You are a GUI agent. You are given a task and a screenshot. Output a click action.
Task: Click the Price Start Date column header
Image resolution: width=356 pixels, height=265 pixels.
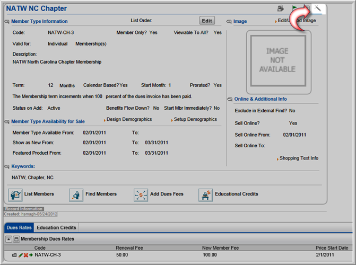click(x=332, y=248)
